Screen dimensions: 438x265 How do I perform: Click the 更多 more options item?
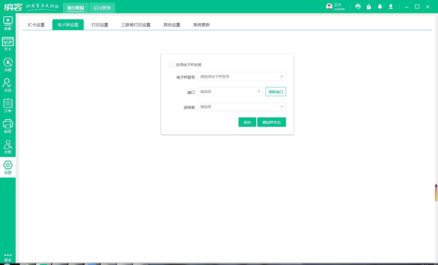click(8, 257)
